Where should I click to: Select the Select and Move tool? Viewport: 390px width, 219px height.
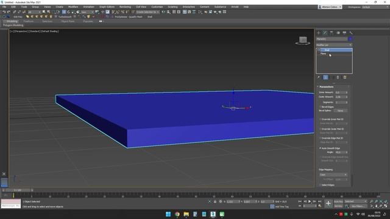pyautogui.click(x=64, y=12)
